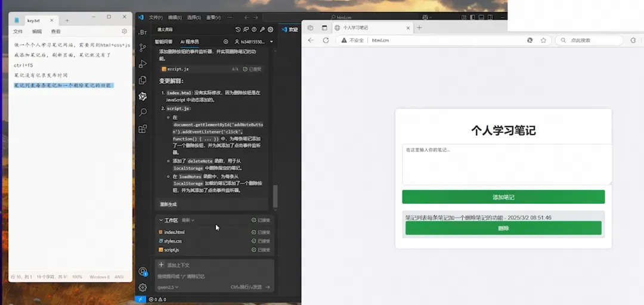Open 查看(V) menu in VS Code

(x=213, y=17)
